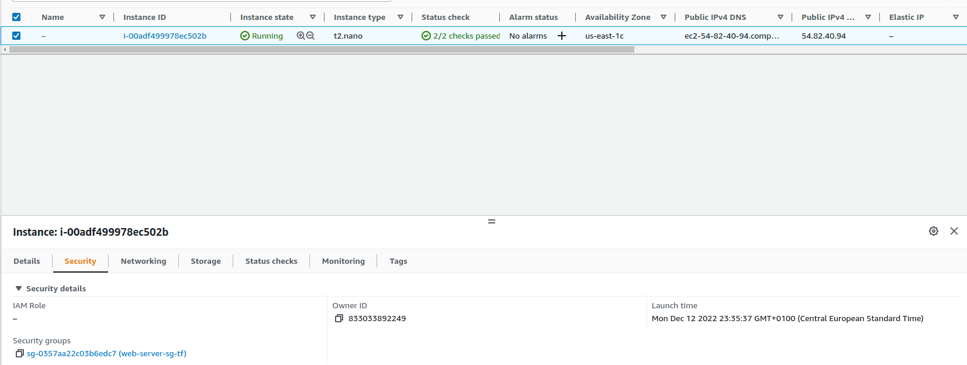The height and width of the screenshot is (365, 967).
Task: Toggle the select-all instances checkbox
Action: coord(16,17)
